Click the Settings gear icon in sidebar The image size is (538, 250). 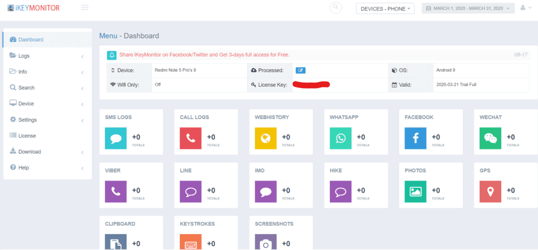(x=13, y=119)
